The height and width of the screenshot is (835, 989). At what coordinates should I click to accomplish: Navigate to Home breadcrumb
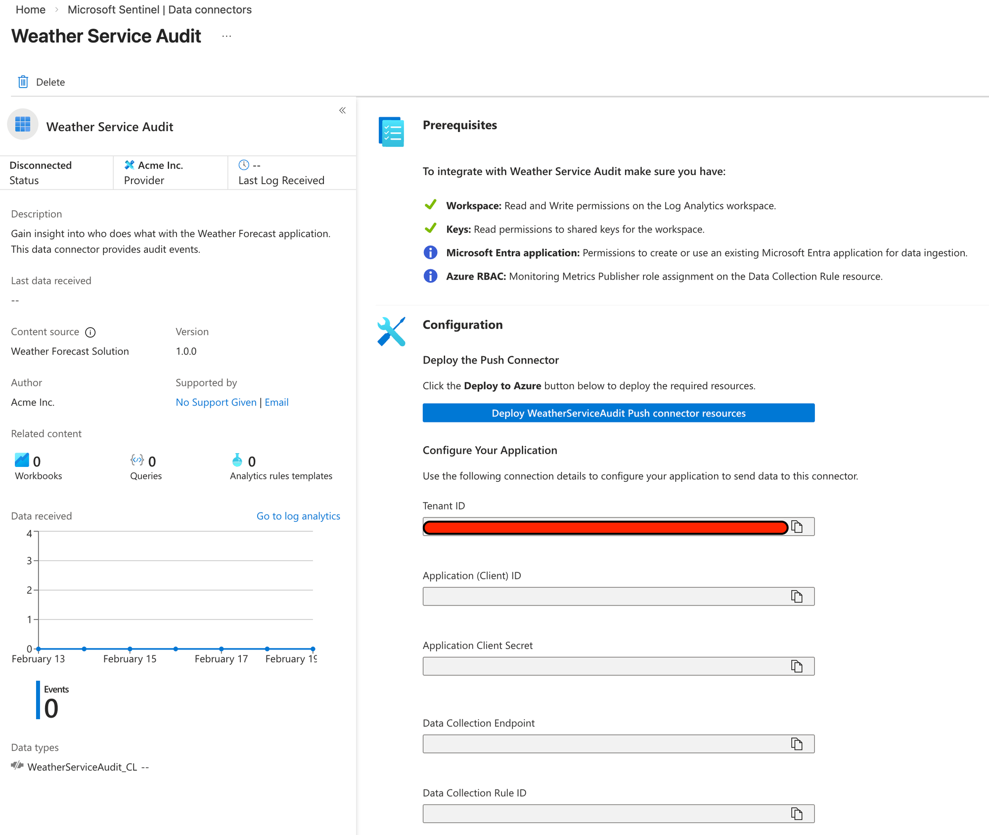click(x=30, y=10)
